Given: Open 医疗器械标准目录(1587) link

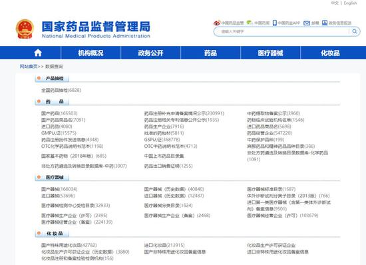Looking at the screenshot, I should coord(272,189).
